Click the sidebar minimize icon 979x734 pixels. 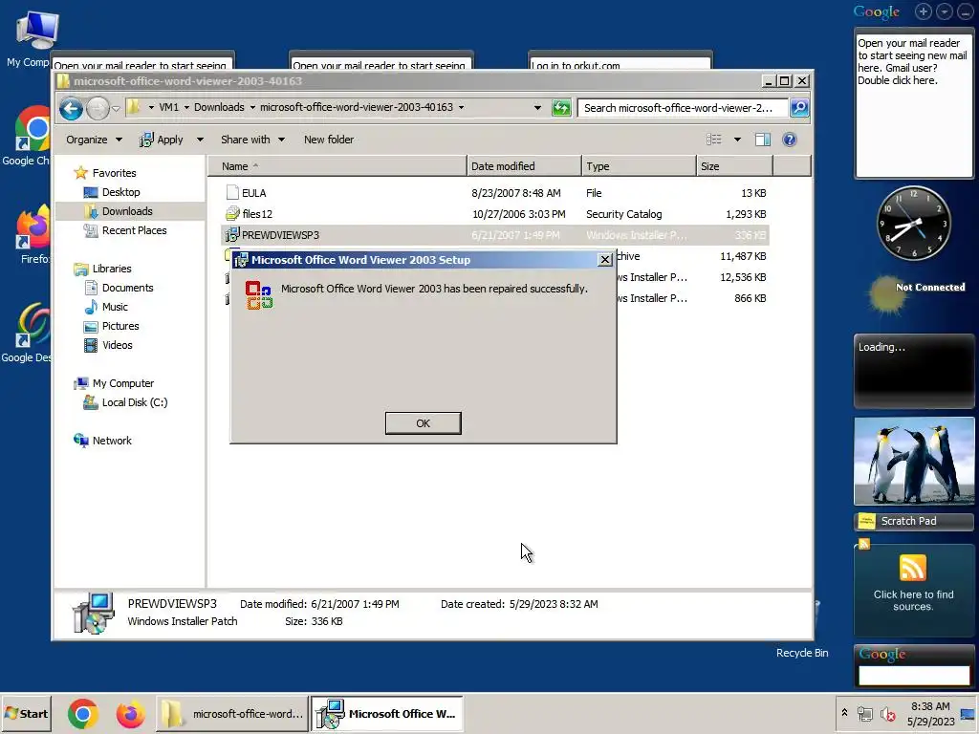pyautogui.click(x=966, y=11)
